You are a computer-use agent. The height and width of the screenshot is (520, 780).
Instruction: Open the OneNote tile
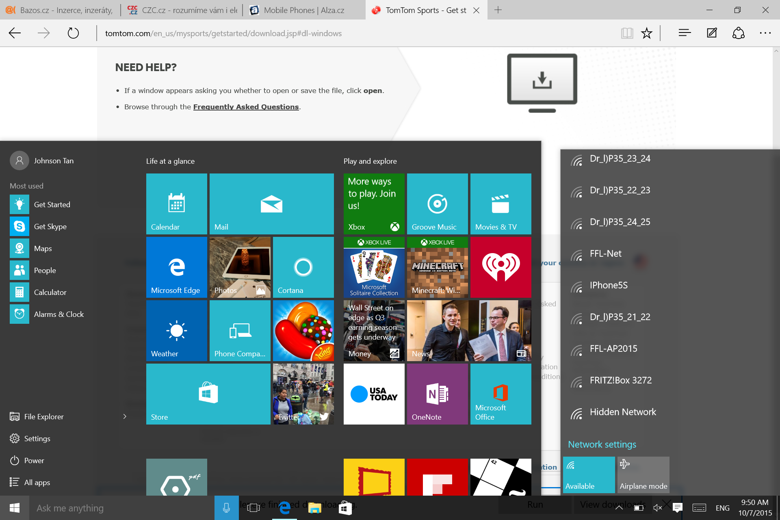(x=437, y=394)
